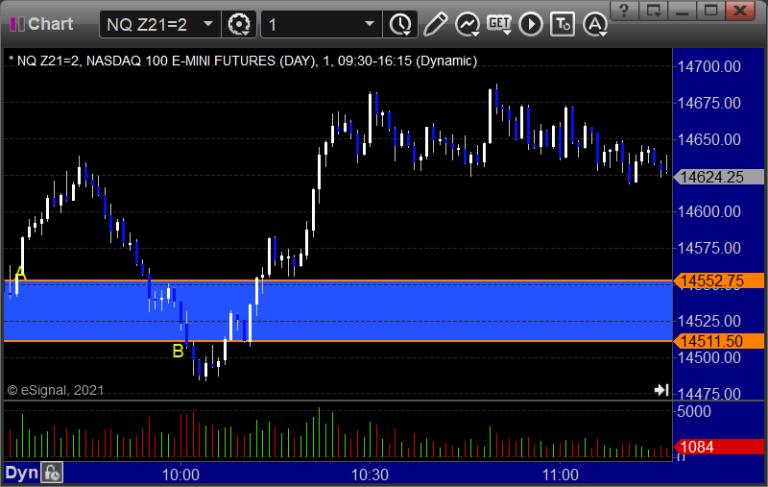Image resolution: width=768 pixels, height=487 pixels.
Task: Select the upper orange line at 14552.75
Action: point(338,280)
